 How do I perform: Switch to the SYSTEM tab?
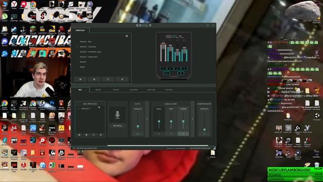point(169,90)
